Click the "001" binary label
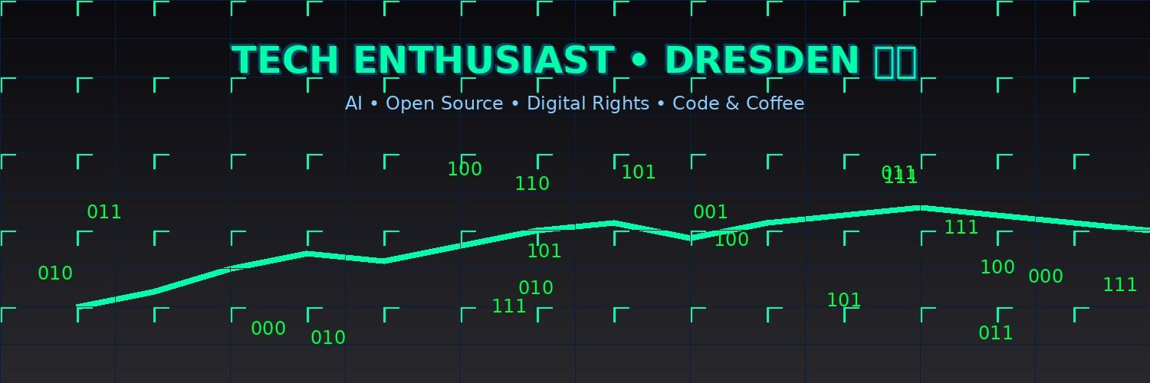 pos(710,212)
